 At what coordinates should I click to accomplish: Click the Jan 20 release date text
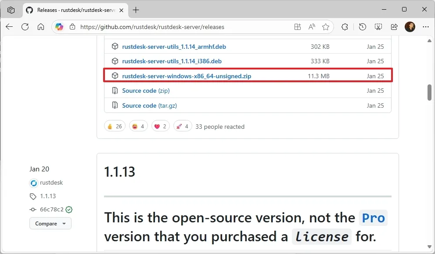point(39,169)
